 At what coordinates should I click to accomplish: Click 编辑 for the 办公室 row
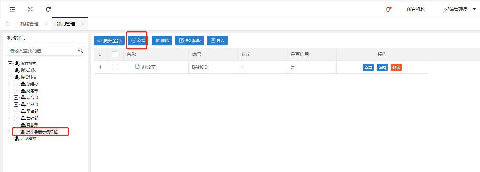[382, 67]
